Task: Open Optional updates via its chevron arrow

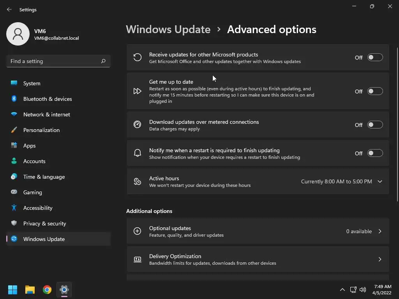Action: click(380, 231)
